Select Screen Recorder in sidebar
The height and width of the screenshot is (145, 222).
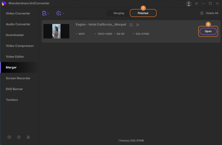(18, 78)
